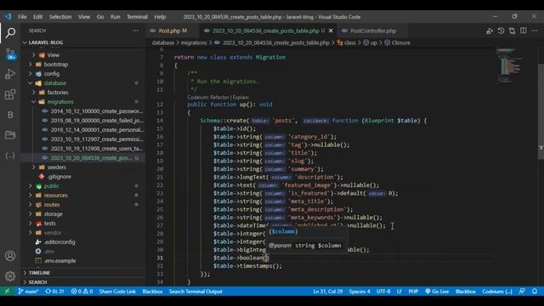Open the Edit menu
Viewport: 544px width, 306px height.
[37, 17]
